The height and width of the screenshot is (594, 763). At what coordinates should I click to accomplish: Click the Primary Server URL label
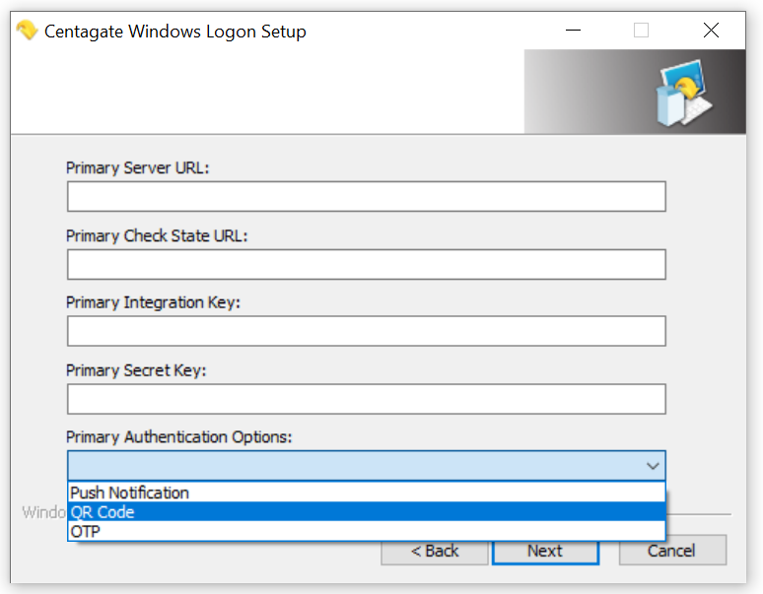137,167
